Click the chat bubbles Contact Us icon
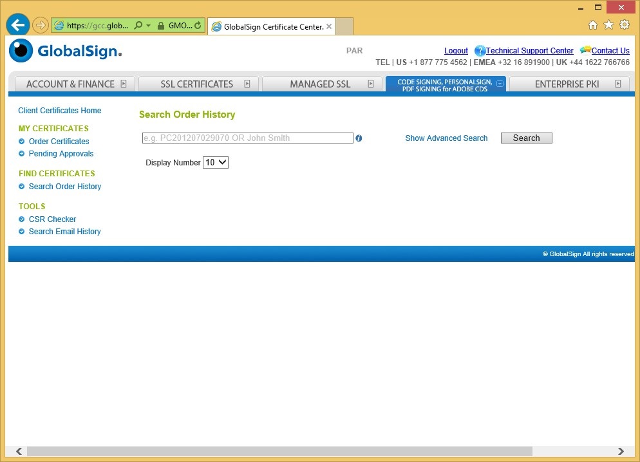 click(585, 50)
